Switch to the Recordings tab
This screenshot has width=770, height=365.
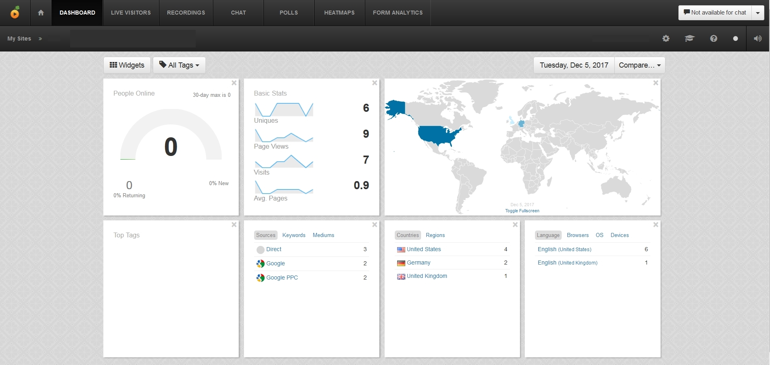click(186, 13)
